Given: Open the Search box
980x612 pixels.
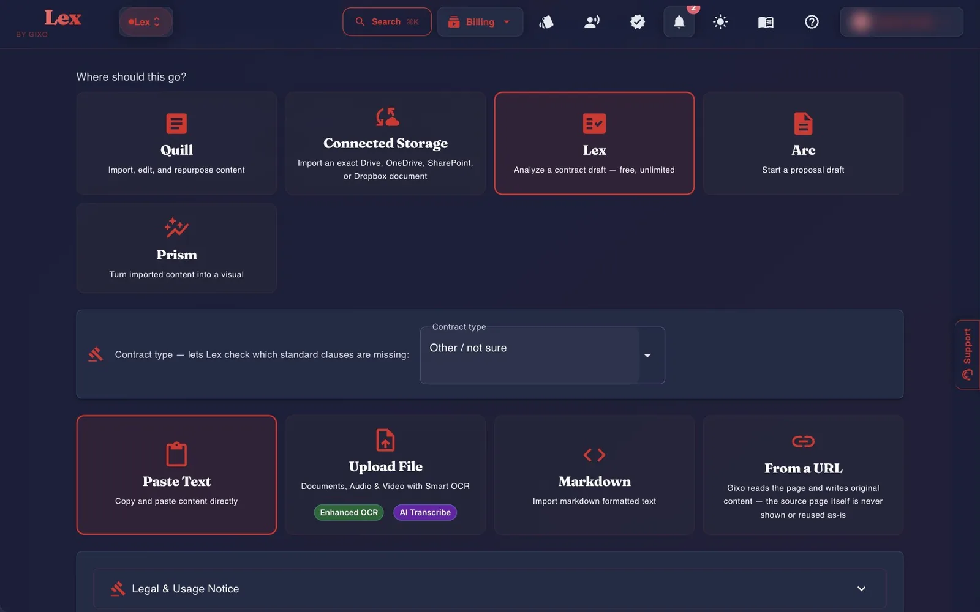Looking at the screenshot, I should click(387, 22).
